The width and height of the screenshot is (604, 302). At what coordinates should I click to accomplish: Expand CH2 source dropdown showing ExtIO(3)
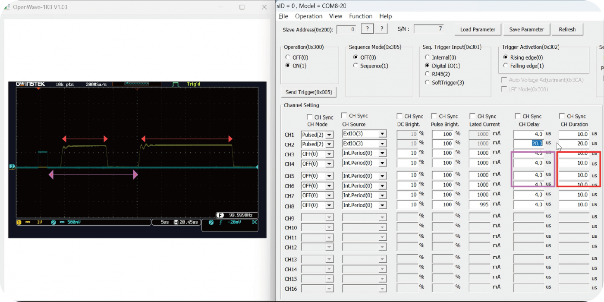(x=382, y=144)
